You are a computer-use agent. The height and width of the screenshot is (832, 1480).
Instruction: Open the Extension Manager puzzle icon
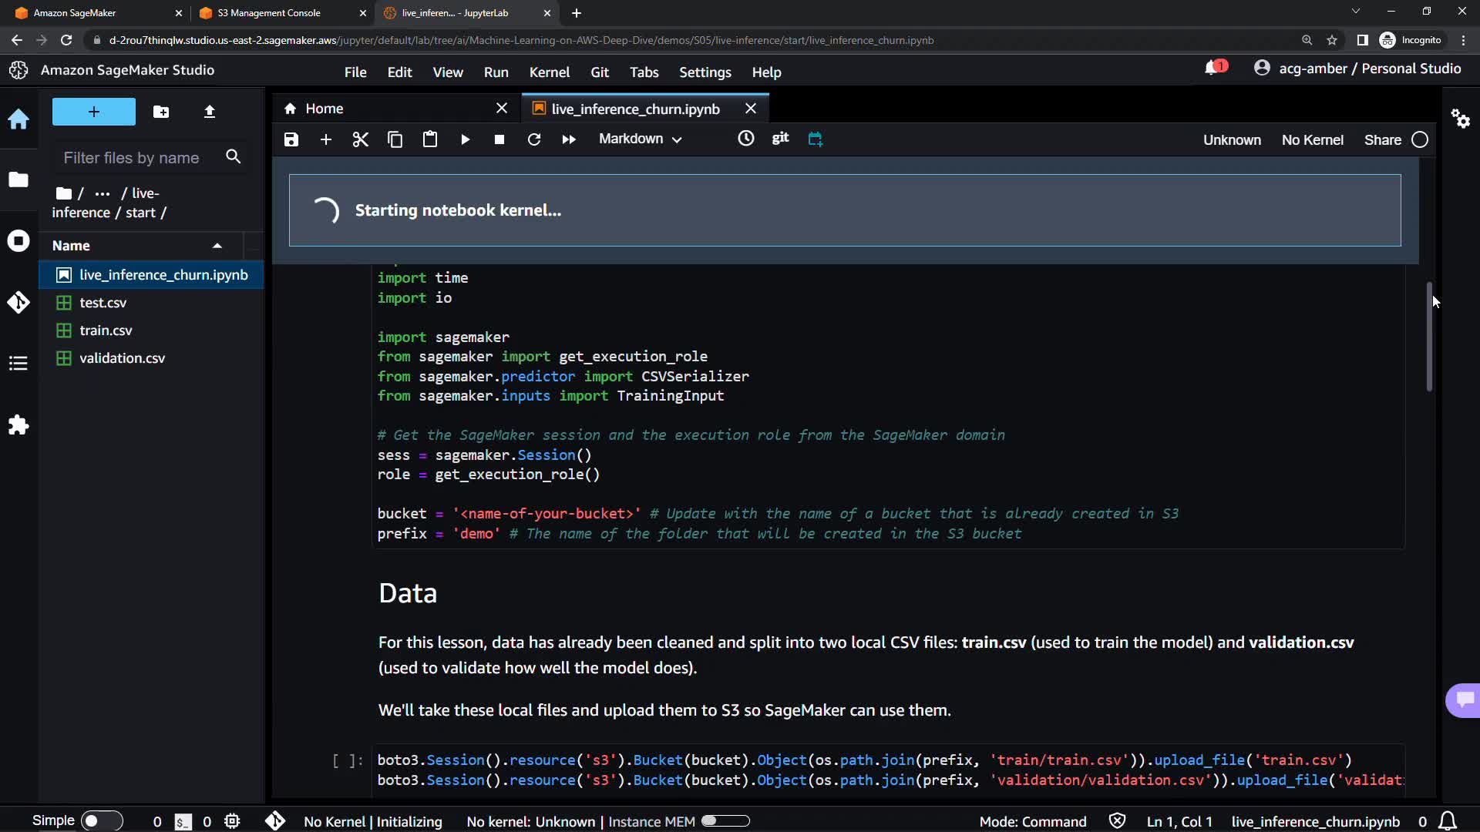click(x=18, y=425)
